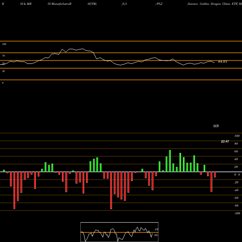
Task: Click the PGJ ticker text in header
Action: [159, 4]
